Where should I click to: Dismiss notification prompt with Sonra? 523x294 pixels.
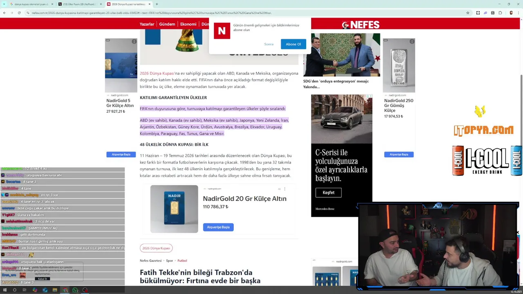tap(269, 44)
